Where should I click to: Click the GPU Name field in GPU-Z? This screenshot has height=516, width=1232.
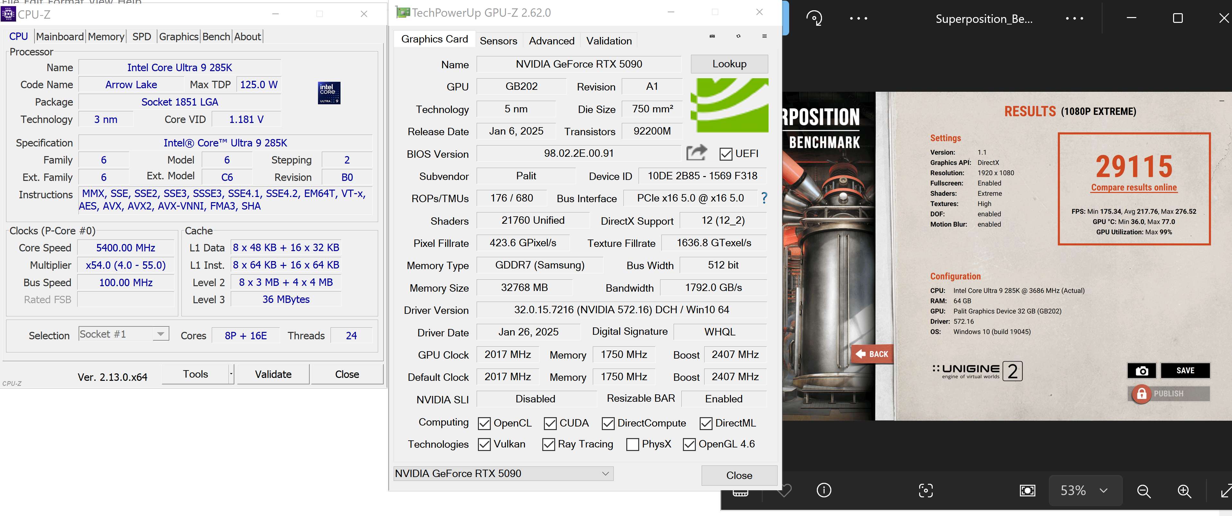(x=579, y=64)
